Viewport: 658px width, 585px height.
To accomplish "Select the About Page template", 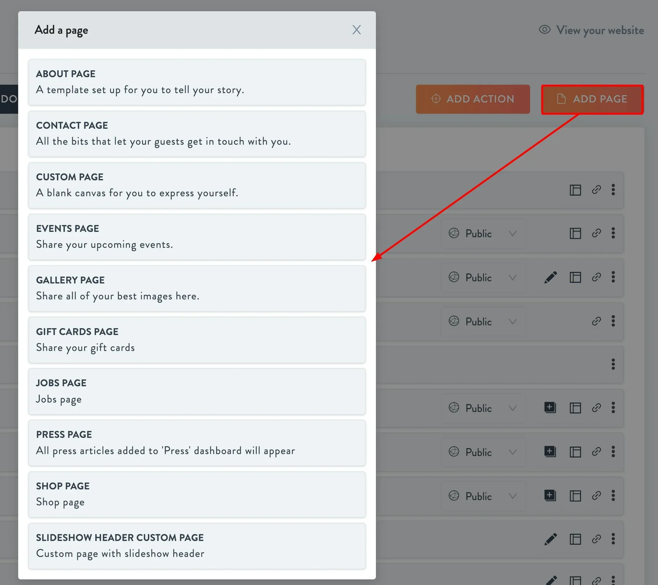I will click(x=197, y=82).
